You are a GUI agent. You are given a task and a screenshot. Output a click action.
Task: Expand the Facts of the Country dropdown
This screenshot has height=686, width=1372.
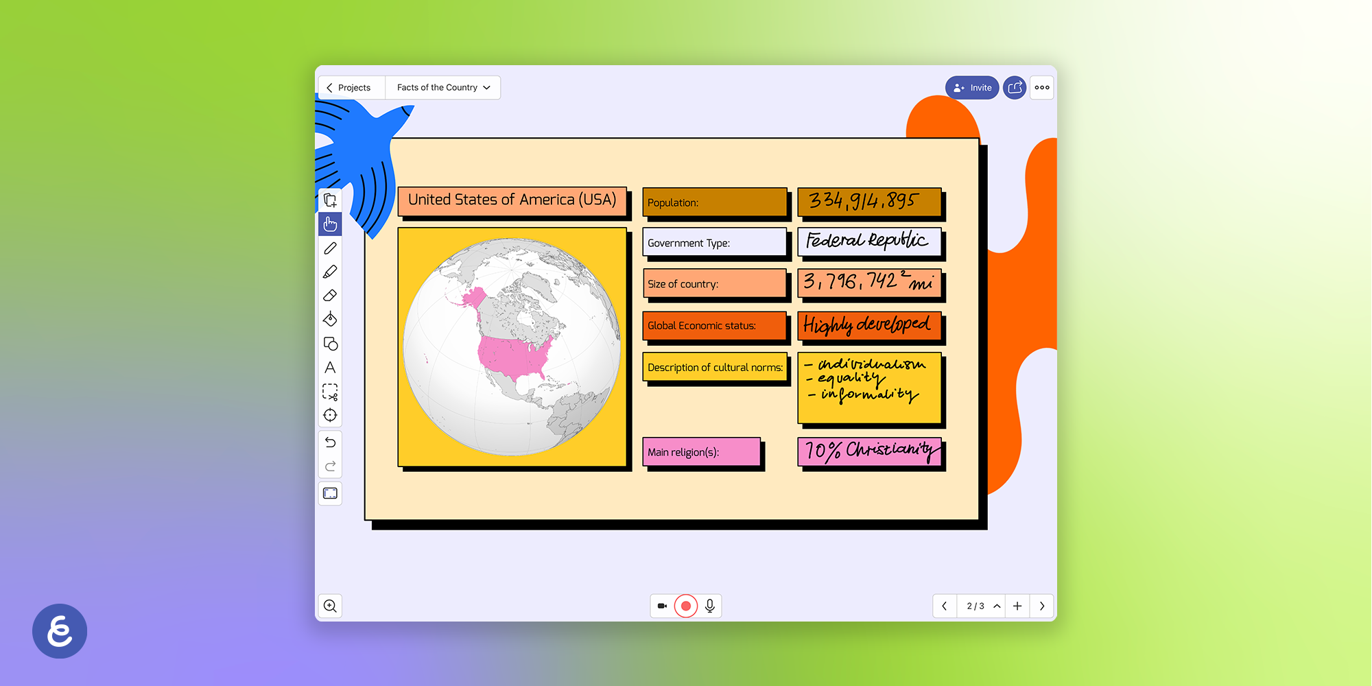[443, 88]
